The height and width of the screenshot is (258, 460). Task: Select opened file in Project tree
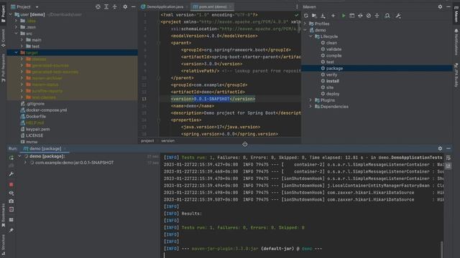tap(98, 6)
